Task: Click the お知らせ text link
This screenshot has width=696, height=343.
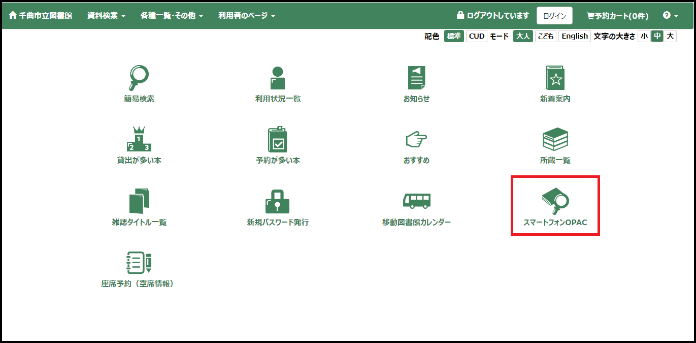Action: (416, 99)
